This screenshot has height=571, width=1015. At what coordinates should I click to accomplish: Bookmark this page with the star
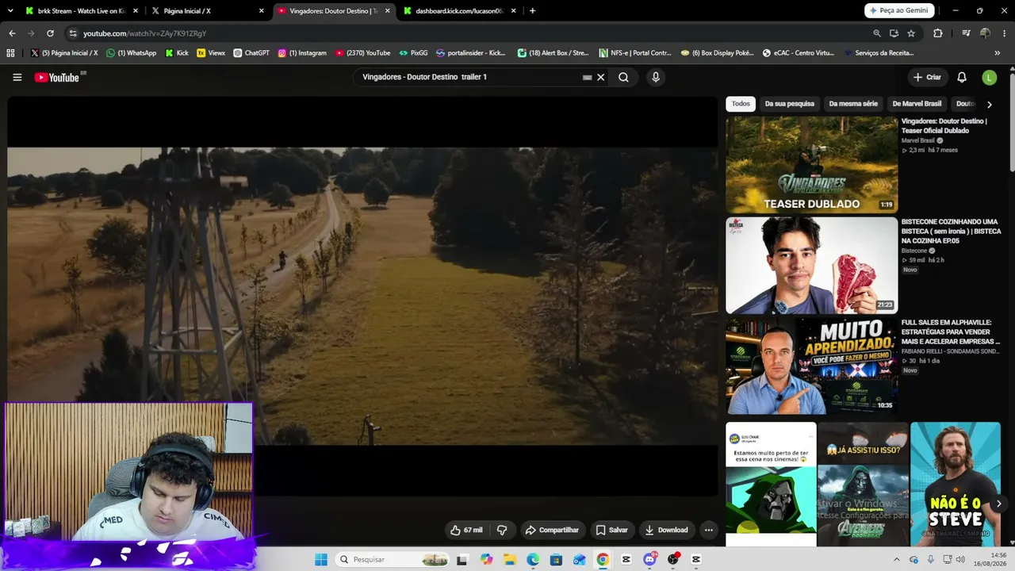(x=911, y=33)
